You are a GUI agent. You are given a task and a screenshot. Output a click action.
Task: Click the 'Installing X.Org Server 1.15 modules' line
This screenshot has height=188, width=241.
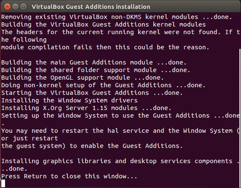click(x=86, y=108)
